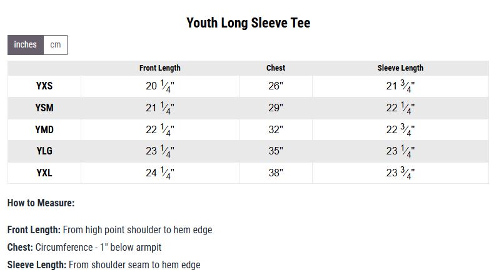
Task: Select the YXL size row label
Action: (x=44, y=173)
